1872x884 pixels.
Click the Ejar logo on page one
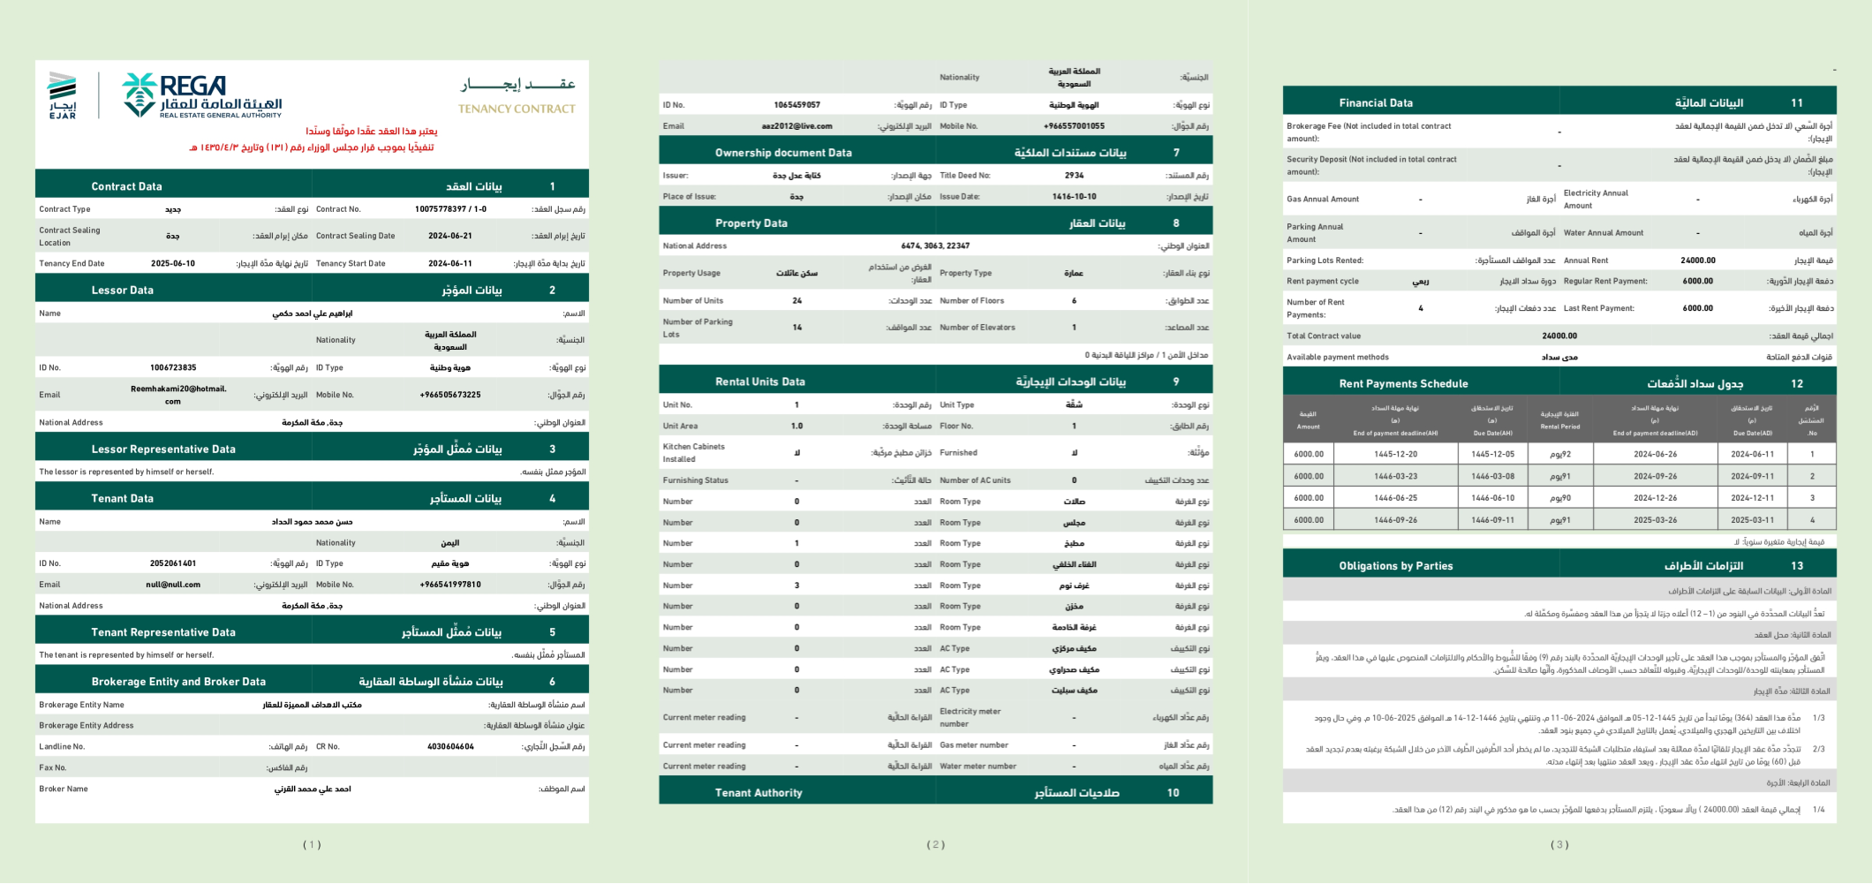coord(62,95)
